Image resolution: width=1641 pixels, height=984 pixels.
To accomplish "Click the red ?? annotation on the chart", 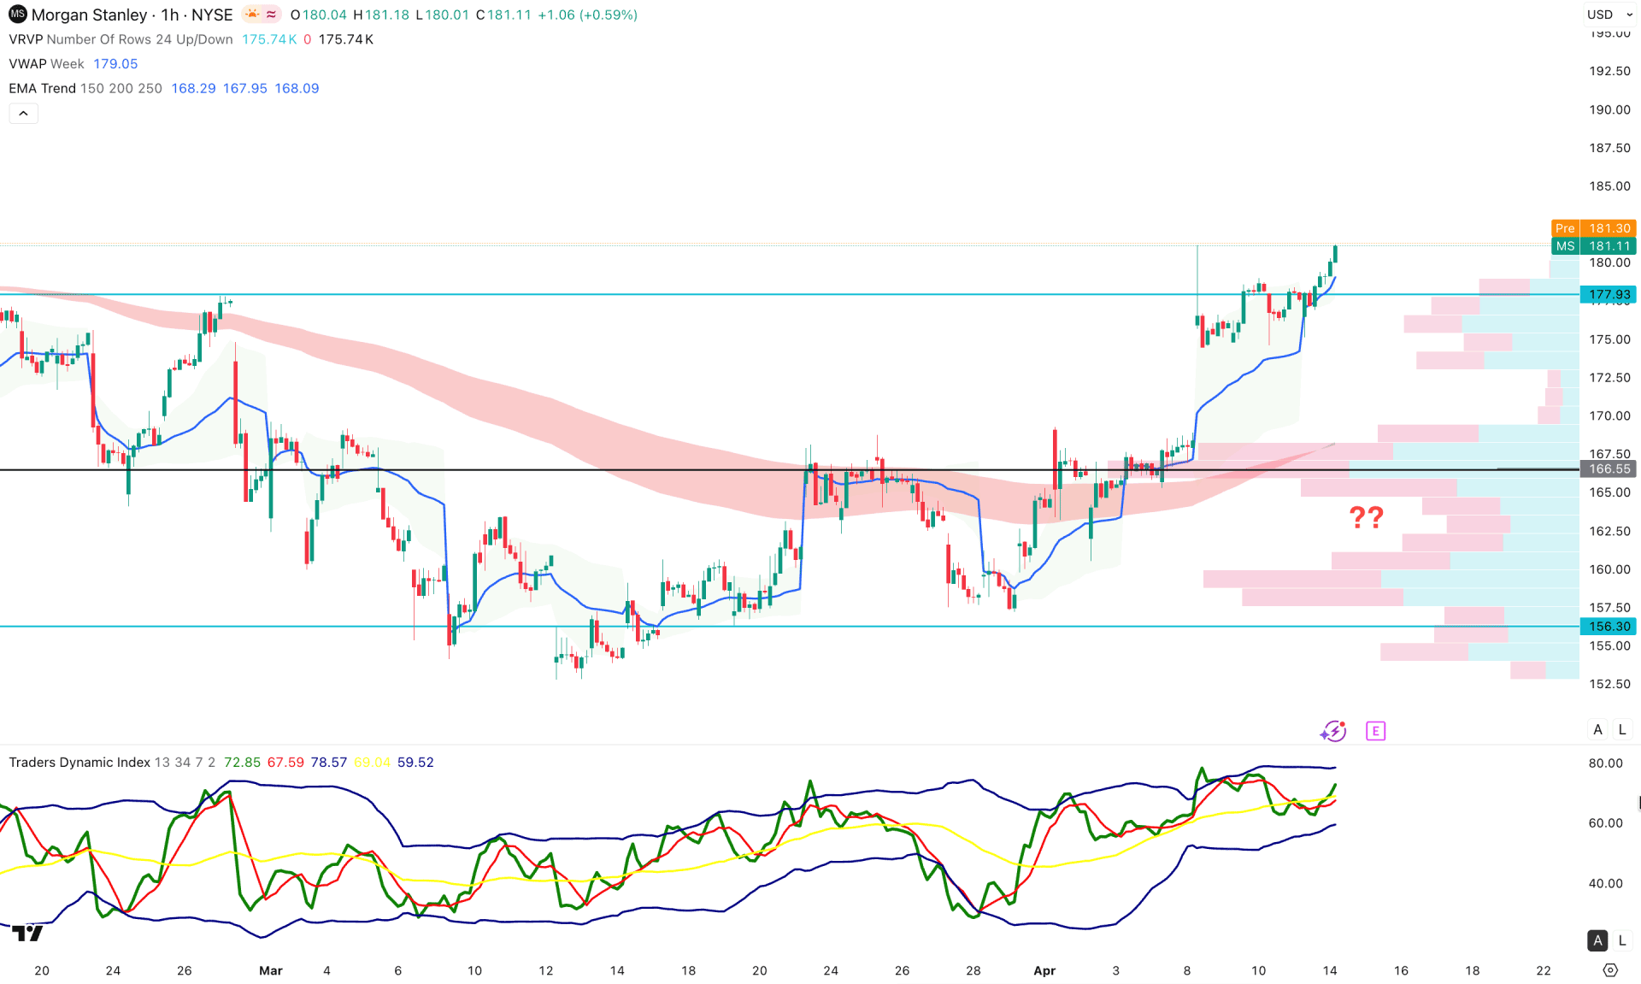I will [1368, 517].
